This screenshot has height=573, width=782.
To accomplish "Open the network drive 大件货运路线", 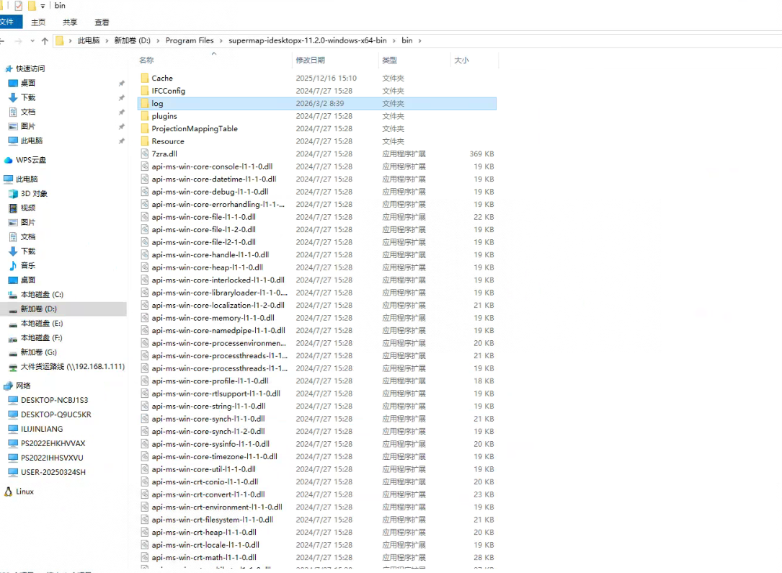I will tap(71, 366).
